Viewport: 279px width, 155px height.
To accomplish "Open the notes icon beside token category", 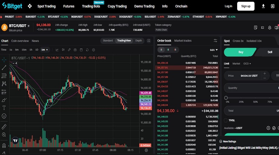I will 255,28.
